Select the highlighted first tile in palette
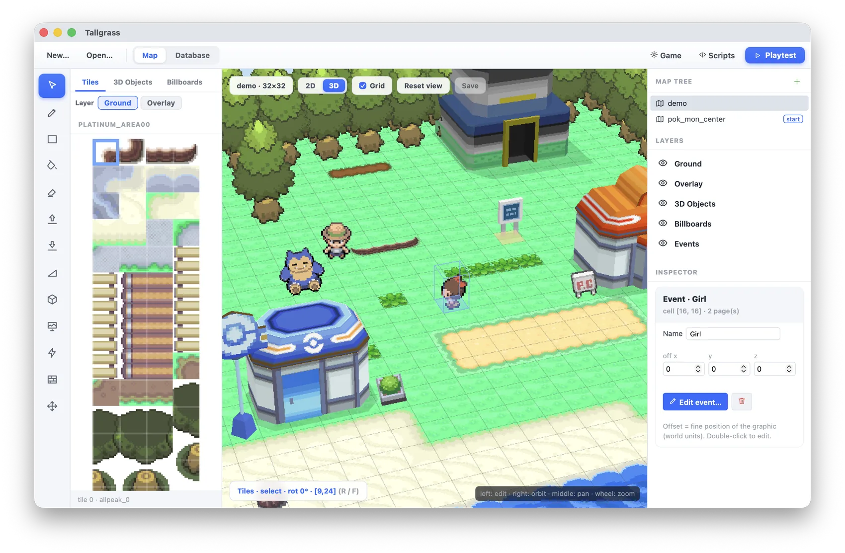 pyautogui.click(x=106, y=152)
